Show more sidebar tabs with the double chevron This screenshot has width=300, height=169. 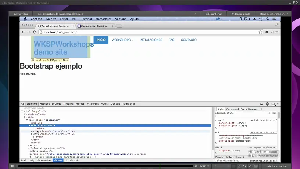(261, 109)
